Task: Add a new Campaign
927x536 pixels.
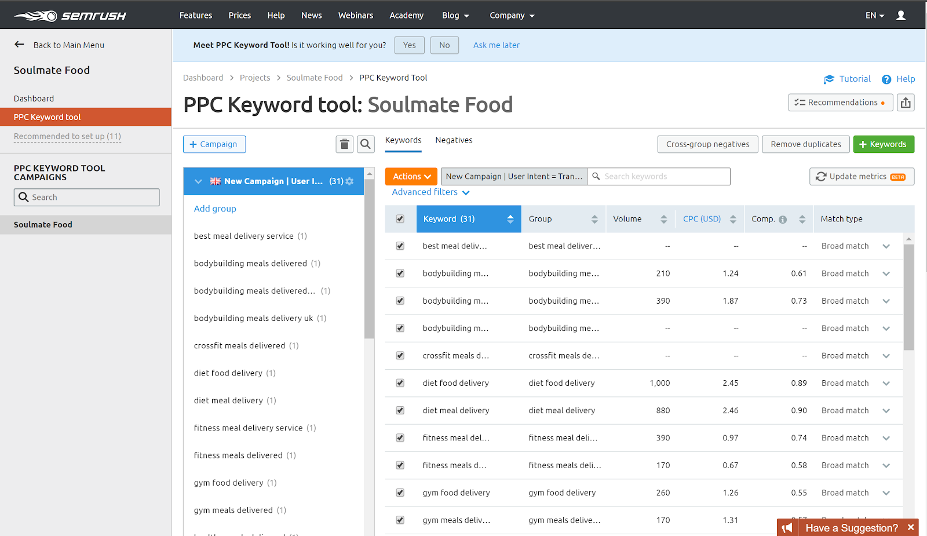Action: point(214,144)
